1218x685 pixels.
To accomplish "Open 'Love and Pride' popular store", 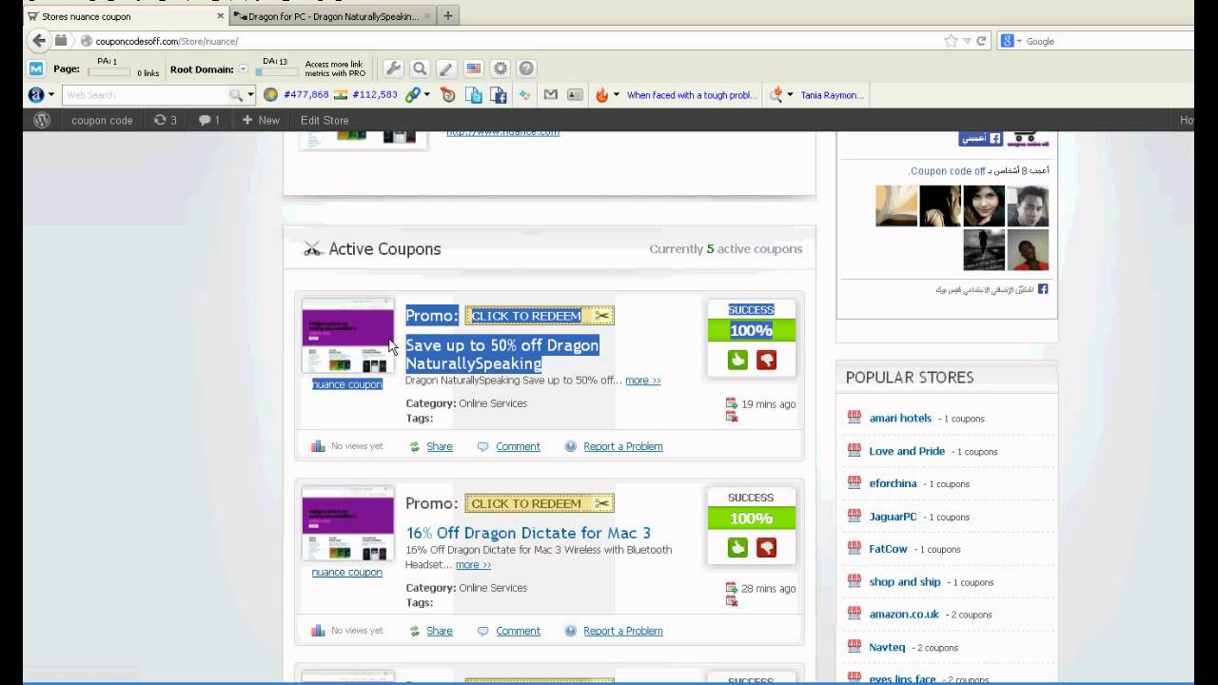I will (907, 451).
